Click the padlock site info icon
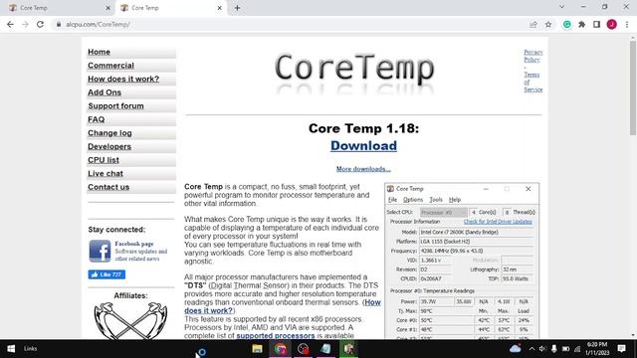Image resolution: width=637 pixels, height=358 pixels. [x=59, y=24]
